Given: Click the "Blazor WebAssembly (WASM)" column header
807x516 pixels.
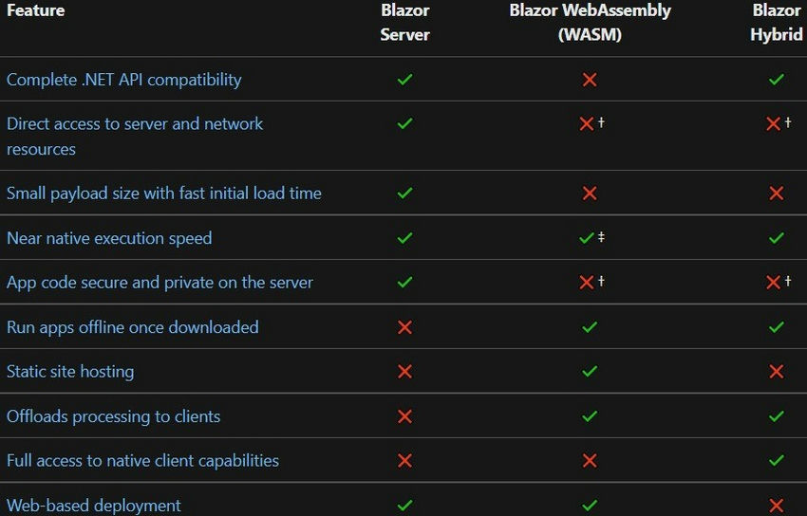Looking at the screenshot, I should point(590,22).
